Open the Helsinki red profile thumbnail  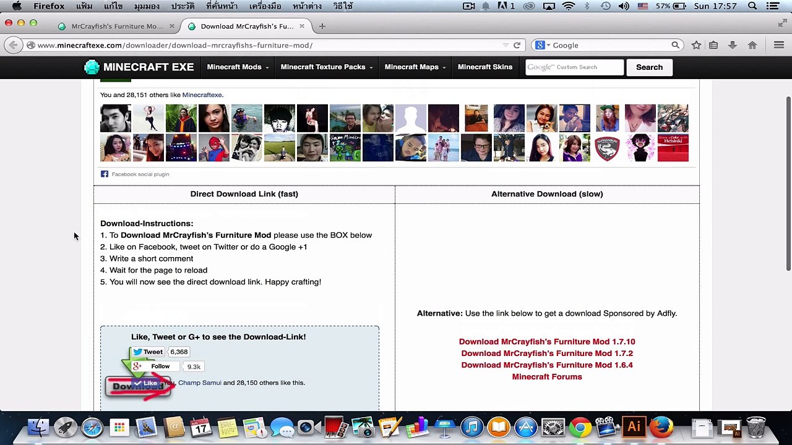[673, 148]
